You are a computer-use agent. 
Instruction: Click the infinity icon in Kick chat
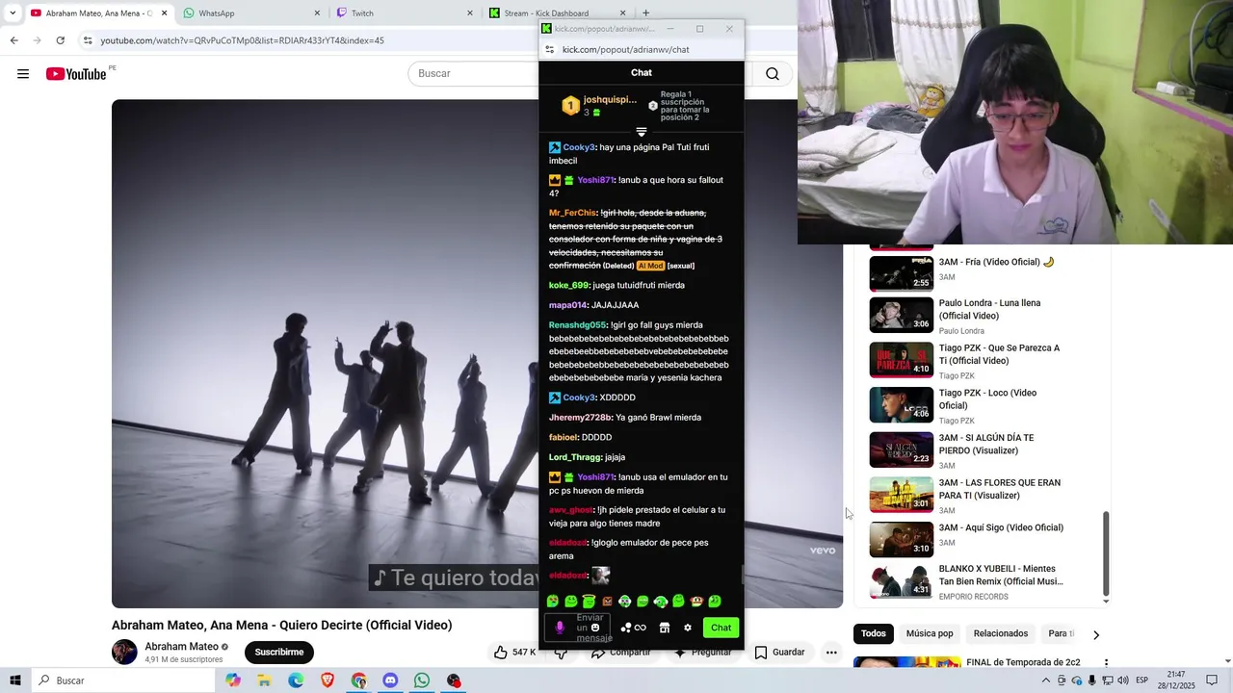641,628
